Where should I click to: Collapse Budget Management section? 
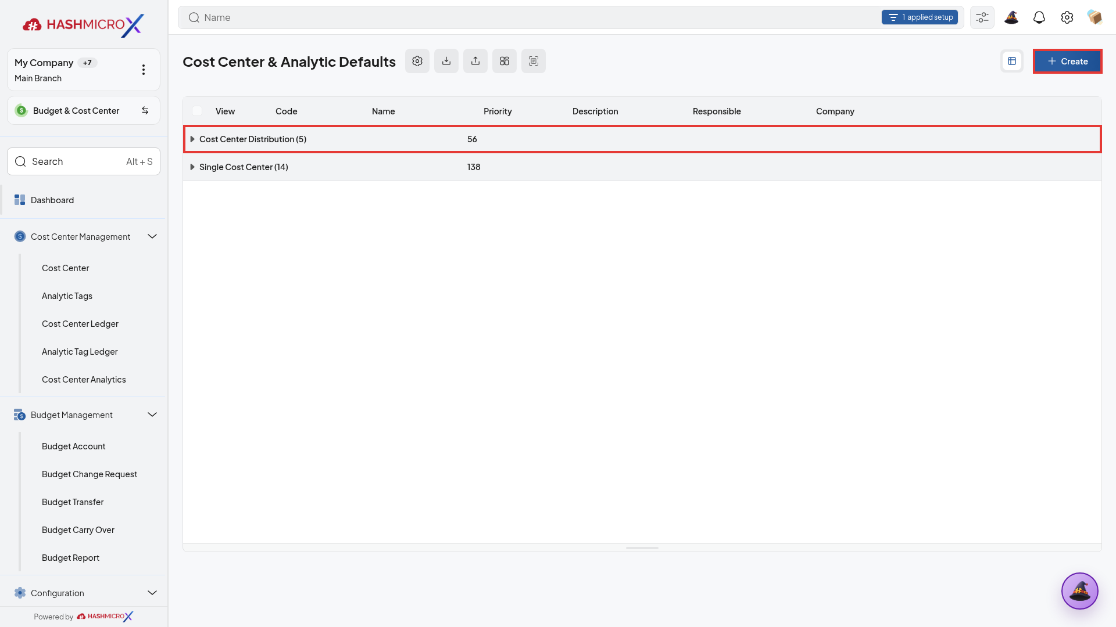click(x=152, y=415)
